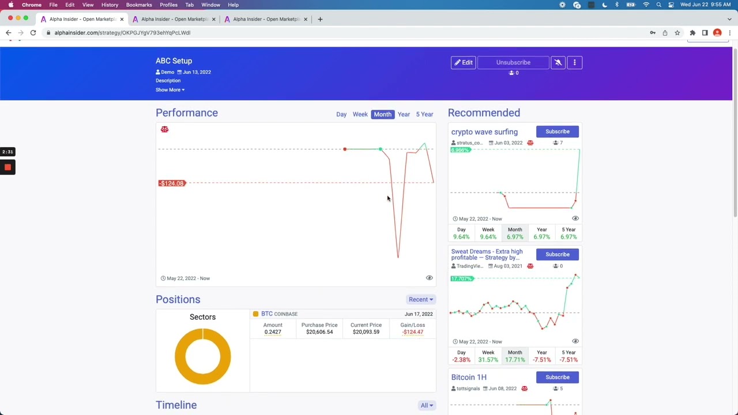
Task: Open a new browser tab
Action: pyautogui.click(x=321, y=19)
